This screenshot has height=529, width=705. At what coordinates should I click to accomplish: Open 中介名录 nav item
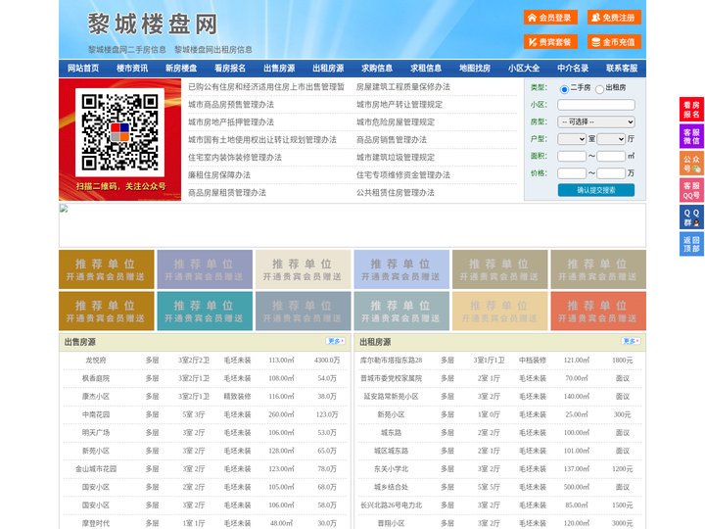click(573, 69)
